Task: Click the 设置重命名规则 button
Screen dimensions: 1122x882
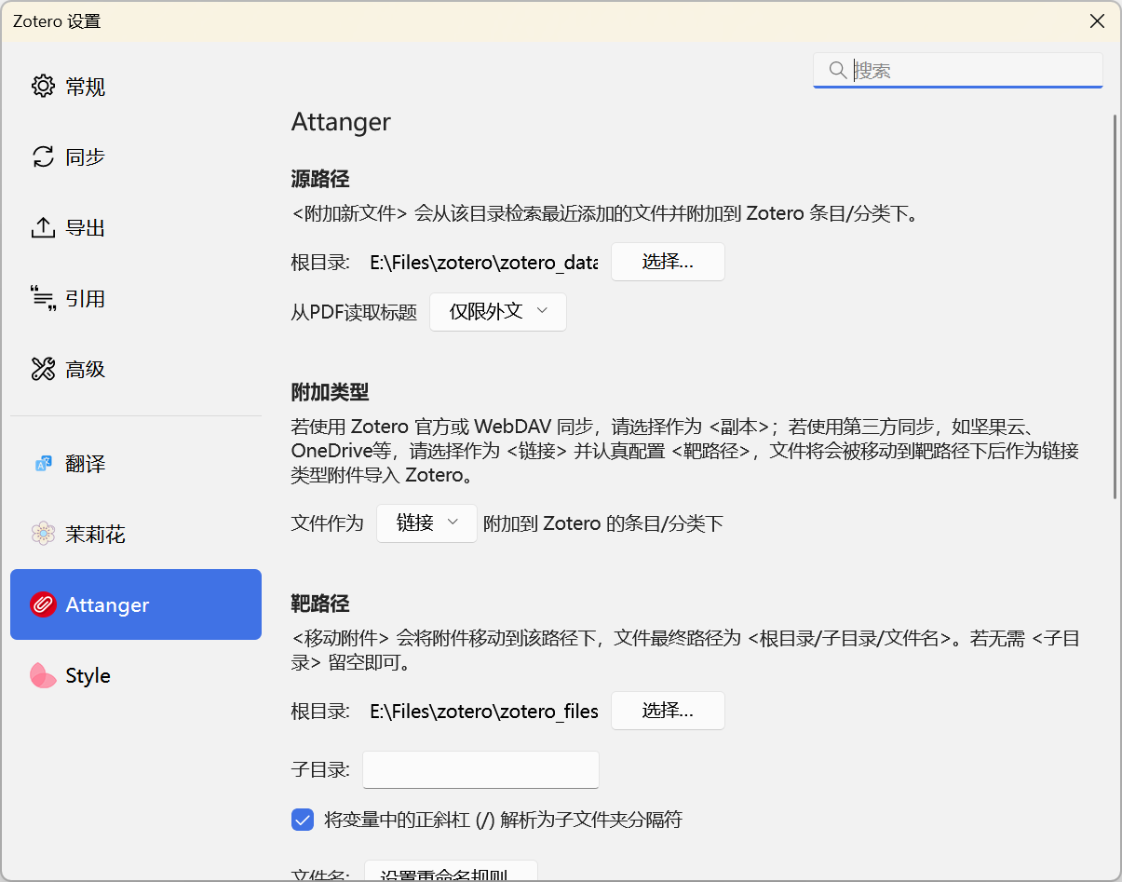Action: 451,874
